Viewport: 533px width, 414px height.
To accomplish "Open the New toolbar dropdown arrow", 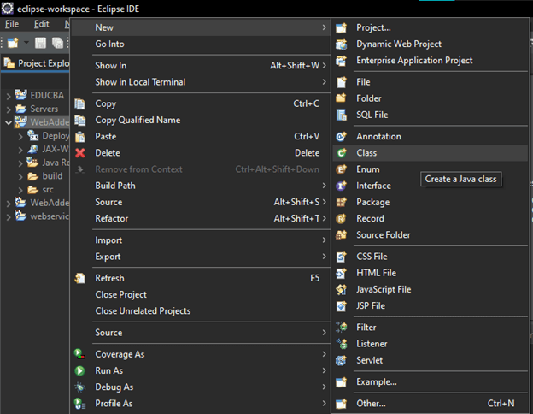I will (26, 43).
